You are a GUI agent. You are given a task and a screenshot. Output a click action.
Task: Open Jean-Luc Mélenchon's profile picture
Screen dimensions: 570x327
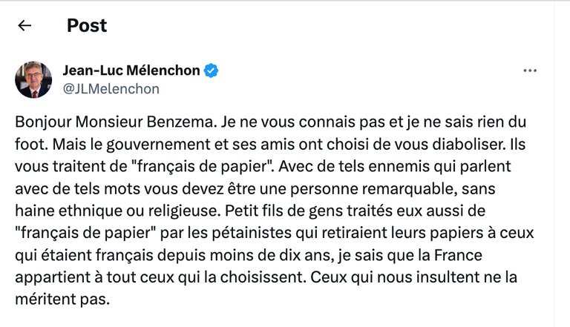point(33,79)
